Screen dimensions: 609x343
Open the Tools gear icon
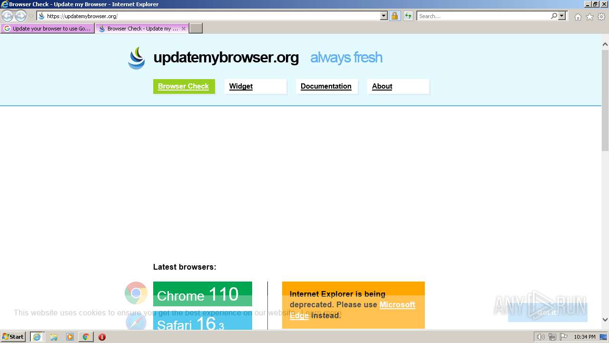pos(601,17)
